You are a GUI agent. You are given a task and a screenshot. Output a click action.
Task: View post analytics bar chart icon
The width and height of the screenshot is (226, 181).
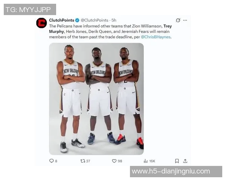pos(146,161)
